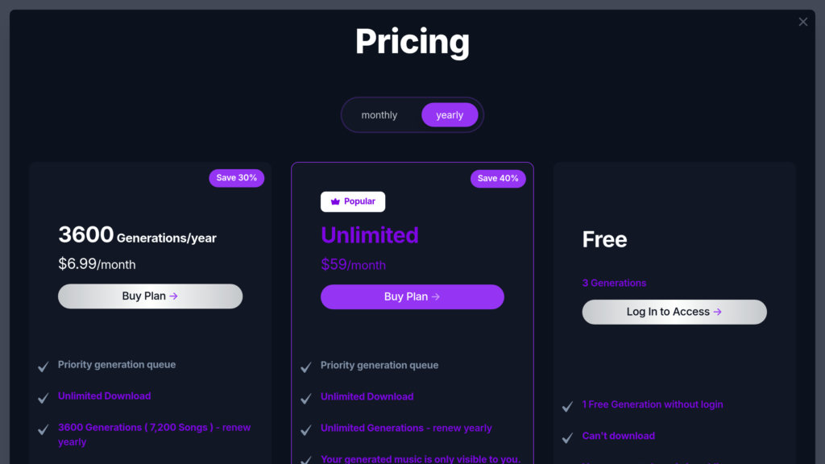Viewport: 825px width, 464px height.
Task: Click the Save 40% badge
Action: tap(498, 179)
